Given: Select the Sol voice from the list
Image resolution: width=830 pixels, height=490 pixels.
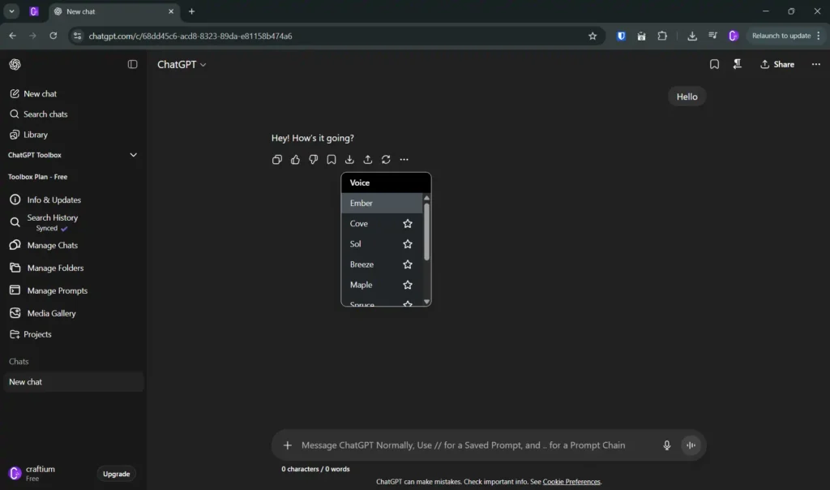Looking at the screenshot, I should pyautogui.click(x=357, y=244).
